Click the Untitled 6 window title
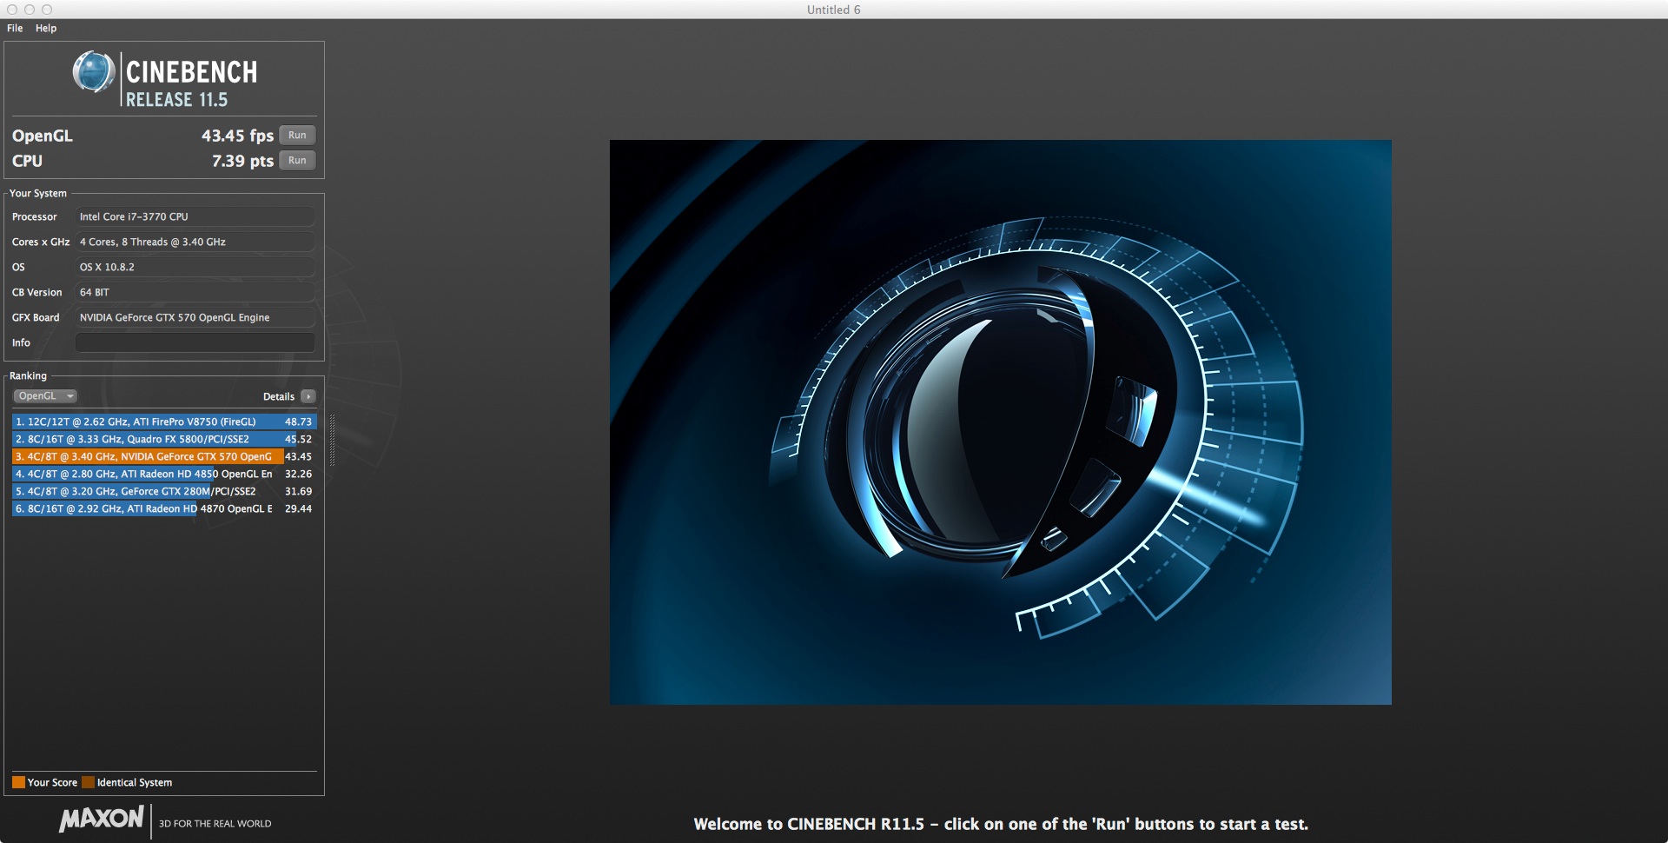The width and height of the screenshot is (1668, 843). [x=833, y=10]
